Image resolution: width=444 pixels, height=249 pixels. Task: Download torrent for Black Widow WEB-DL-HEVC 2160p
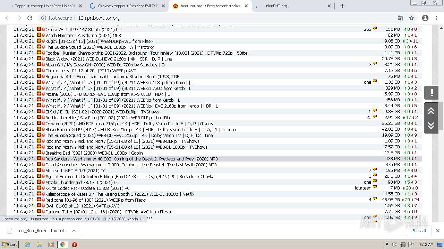click(39, 59)
